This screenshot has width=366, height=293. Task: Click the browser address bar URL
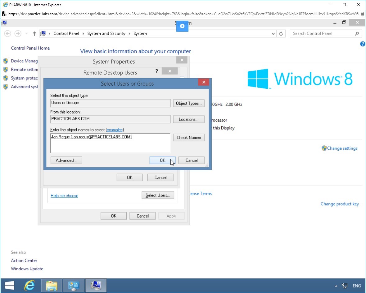click(183, 14)
